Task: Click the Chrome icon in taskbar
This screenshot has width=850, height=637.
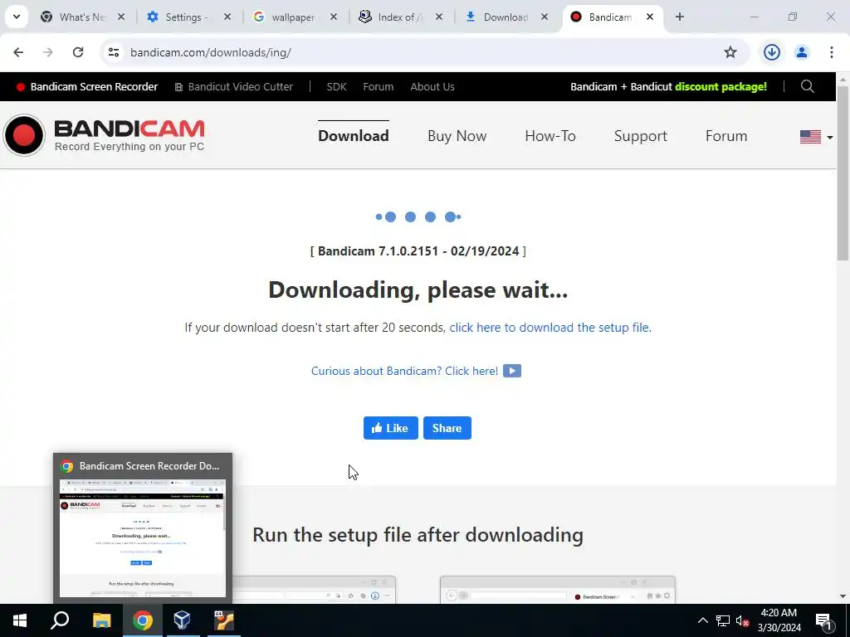Action: point(143,620)
